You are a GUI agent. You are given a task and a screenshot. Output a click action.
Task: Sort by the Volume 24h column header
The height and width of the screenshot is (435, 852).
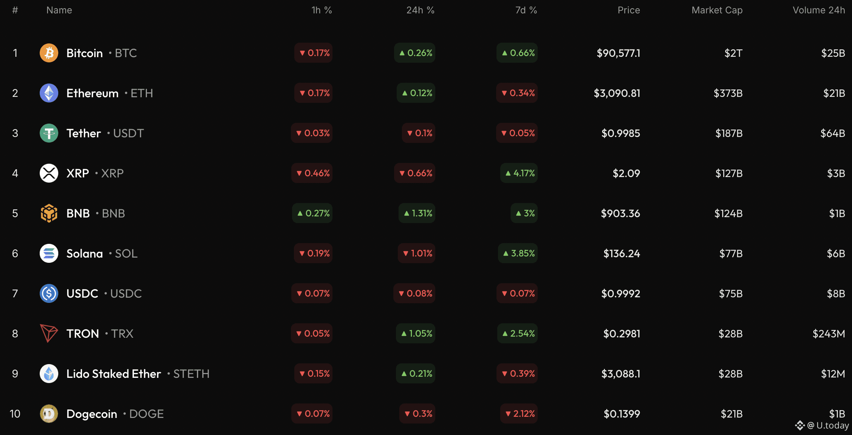tap(819, 10)
